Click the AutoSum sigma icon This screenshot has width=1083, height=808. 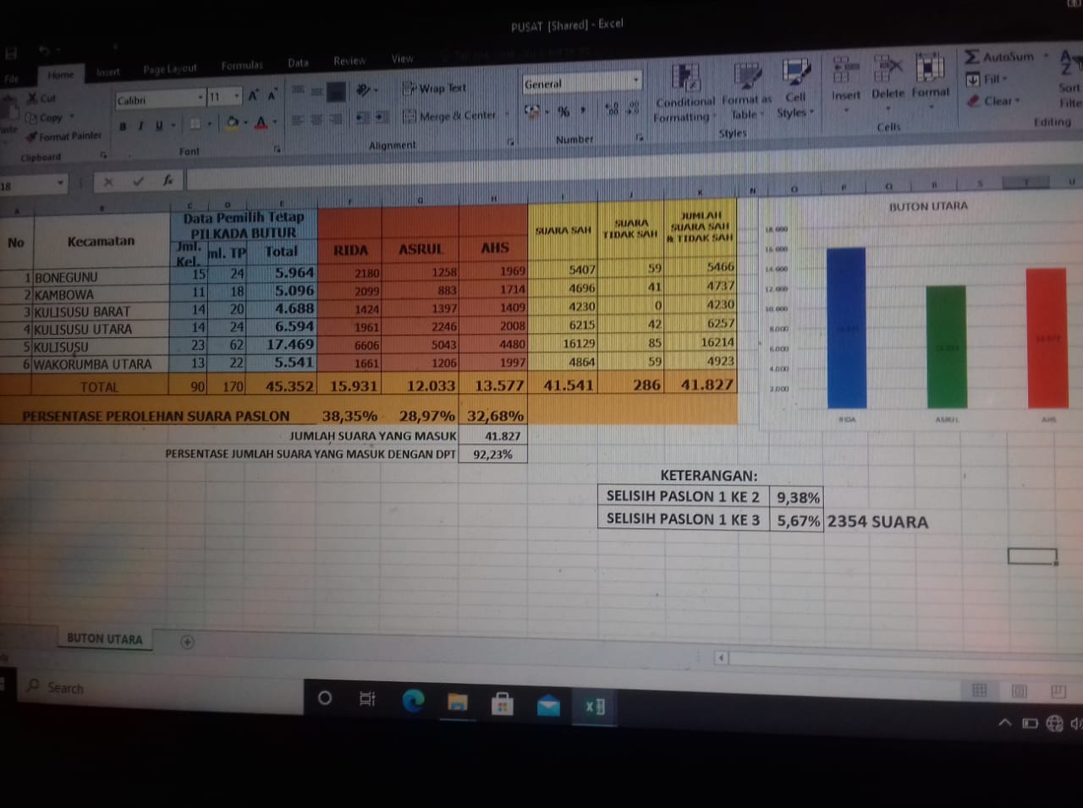pyautogui.click(x=972, y=57)
